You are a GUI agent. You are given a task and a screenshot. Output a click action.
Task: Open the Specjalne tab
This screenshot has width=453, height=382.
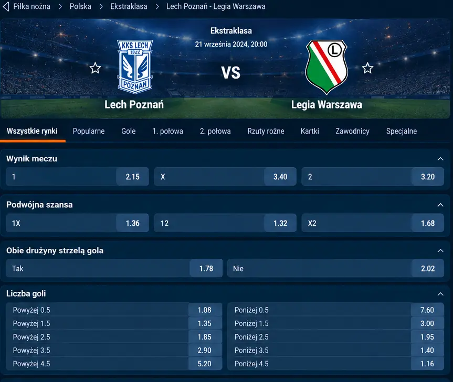click(402, 131)
